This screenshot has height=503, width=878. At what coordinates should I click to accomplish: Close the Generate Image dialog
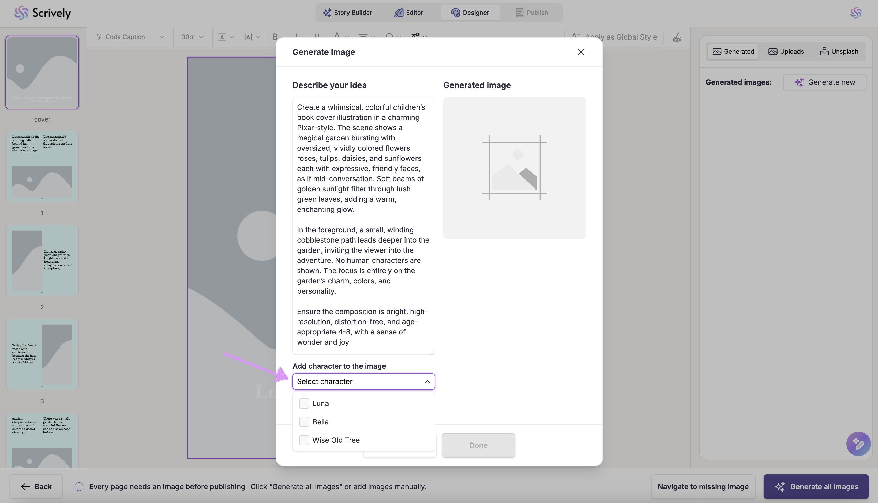click(x=580, y=52)
